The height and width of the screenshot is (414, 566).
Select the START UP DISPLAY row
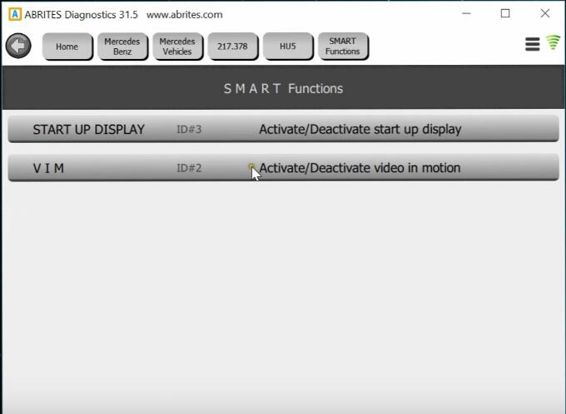(283, 129)
